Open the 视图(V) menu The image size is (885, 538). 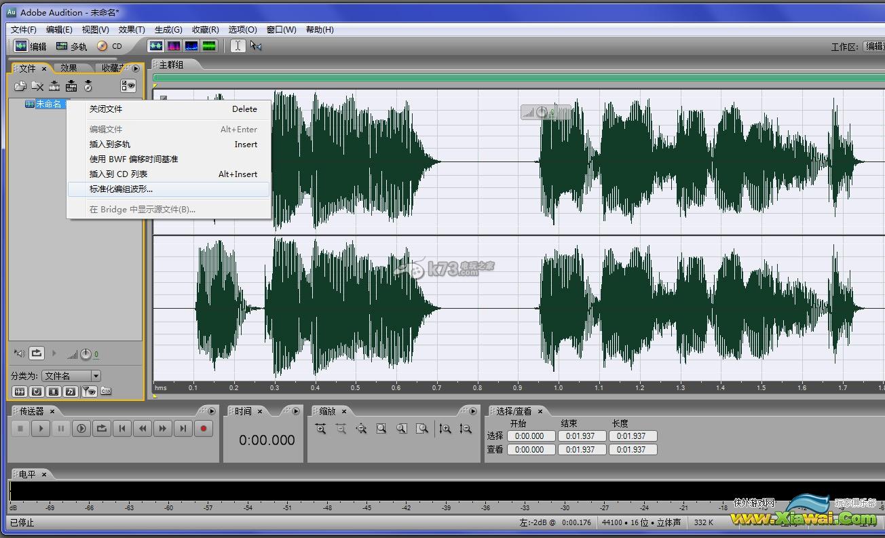(95, 30)
